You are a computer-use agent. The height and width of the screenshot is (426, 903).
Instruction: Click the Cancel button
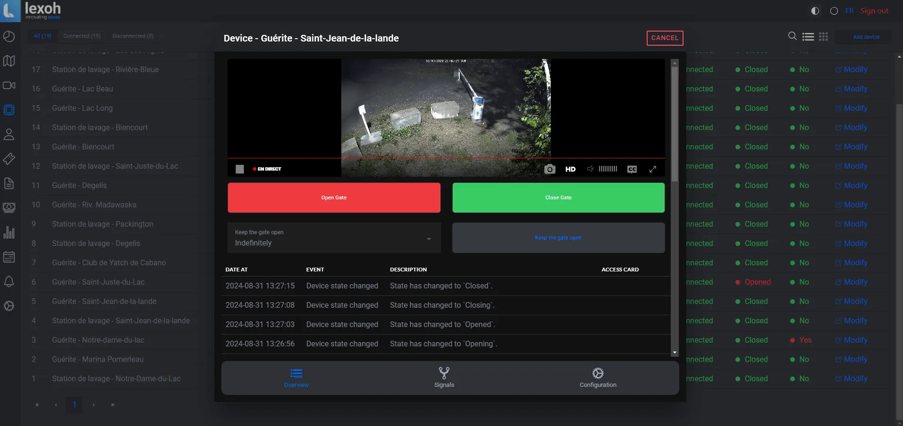click(x=665, y=38)
